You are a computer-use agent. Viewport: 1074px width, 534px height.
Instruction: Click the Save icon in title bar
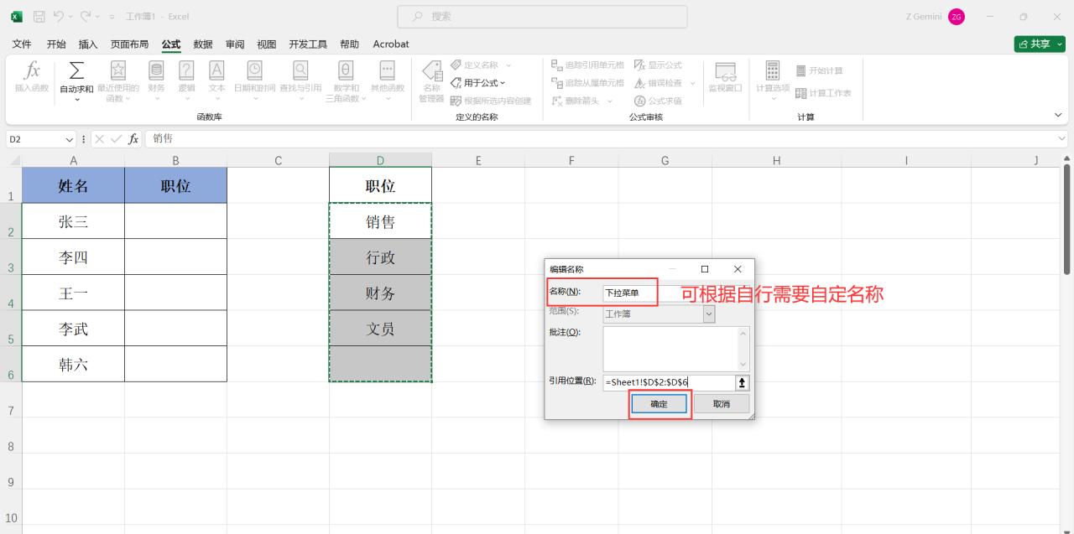pos(39,16)
